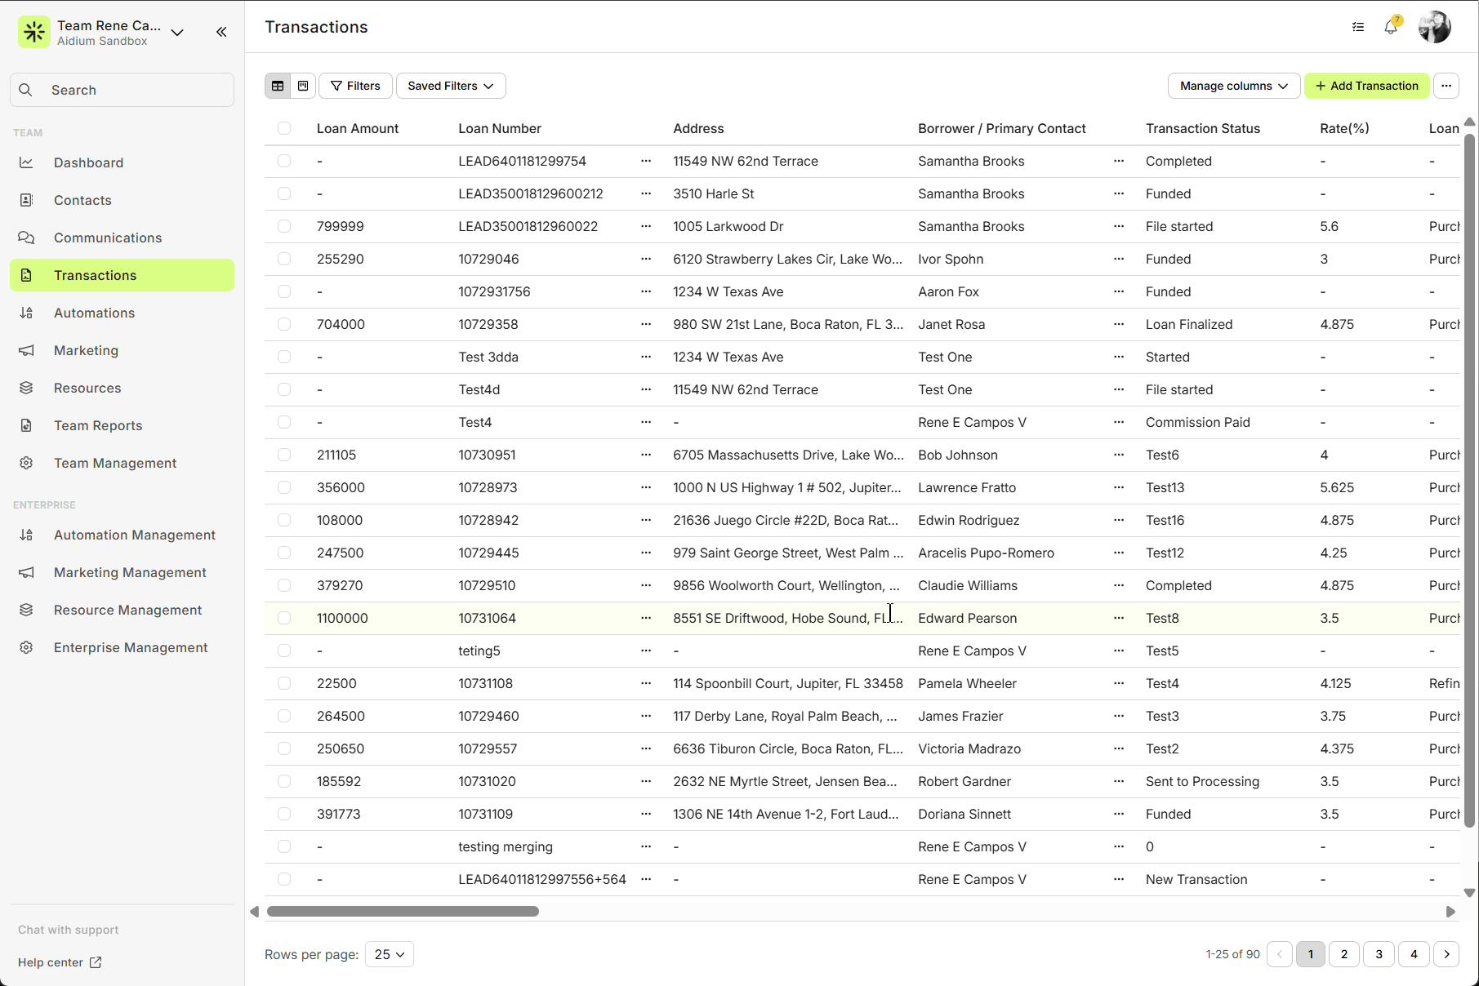This screenshot has width=1479, height=986.
Task: Open the task checklist icon in header
Action: point(1358,27)
